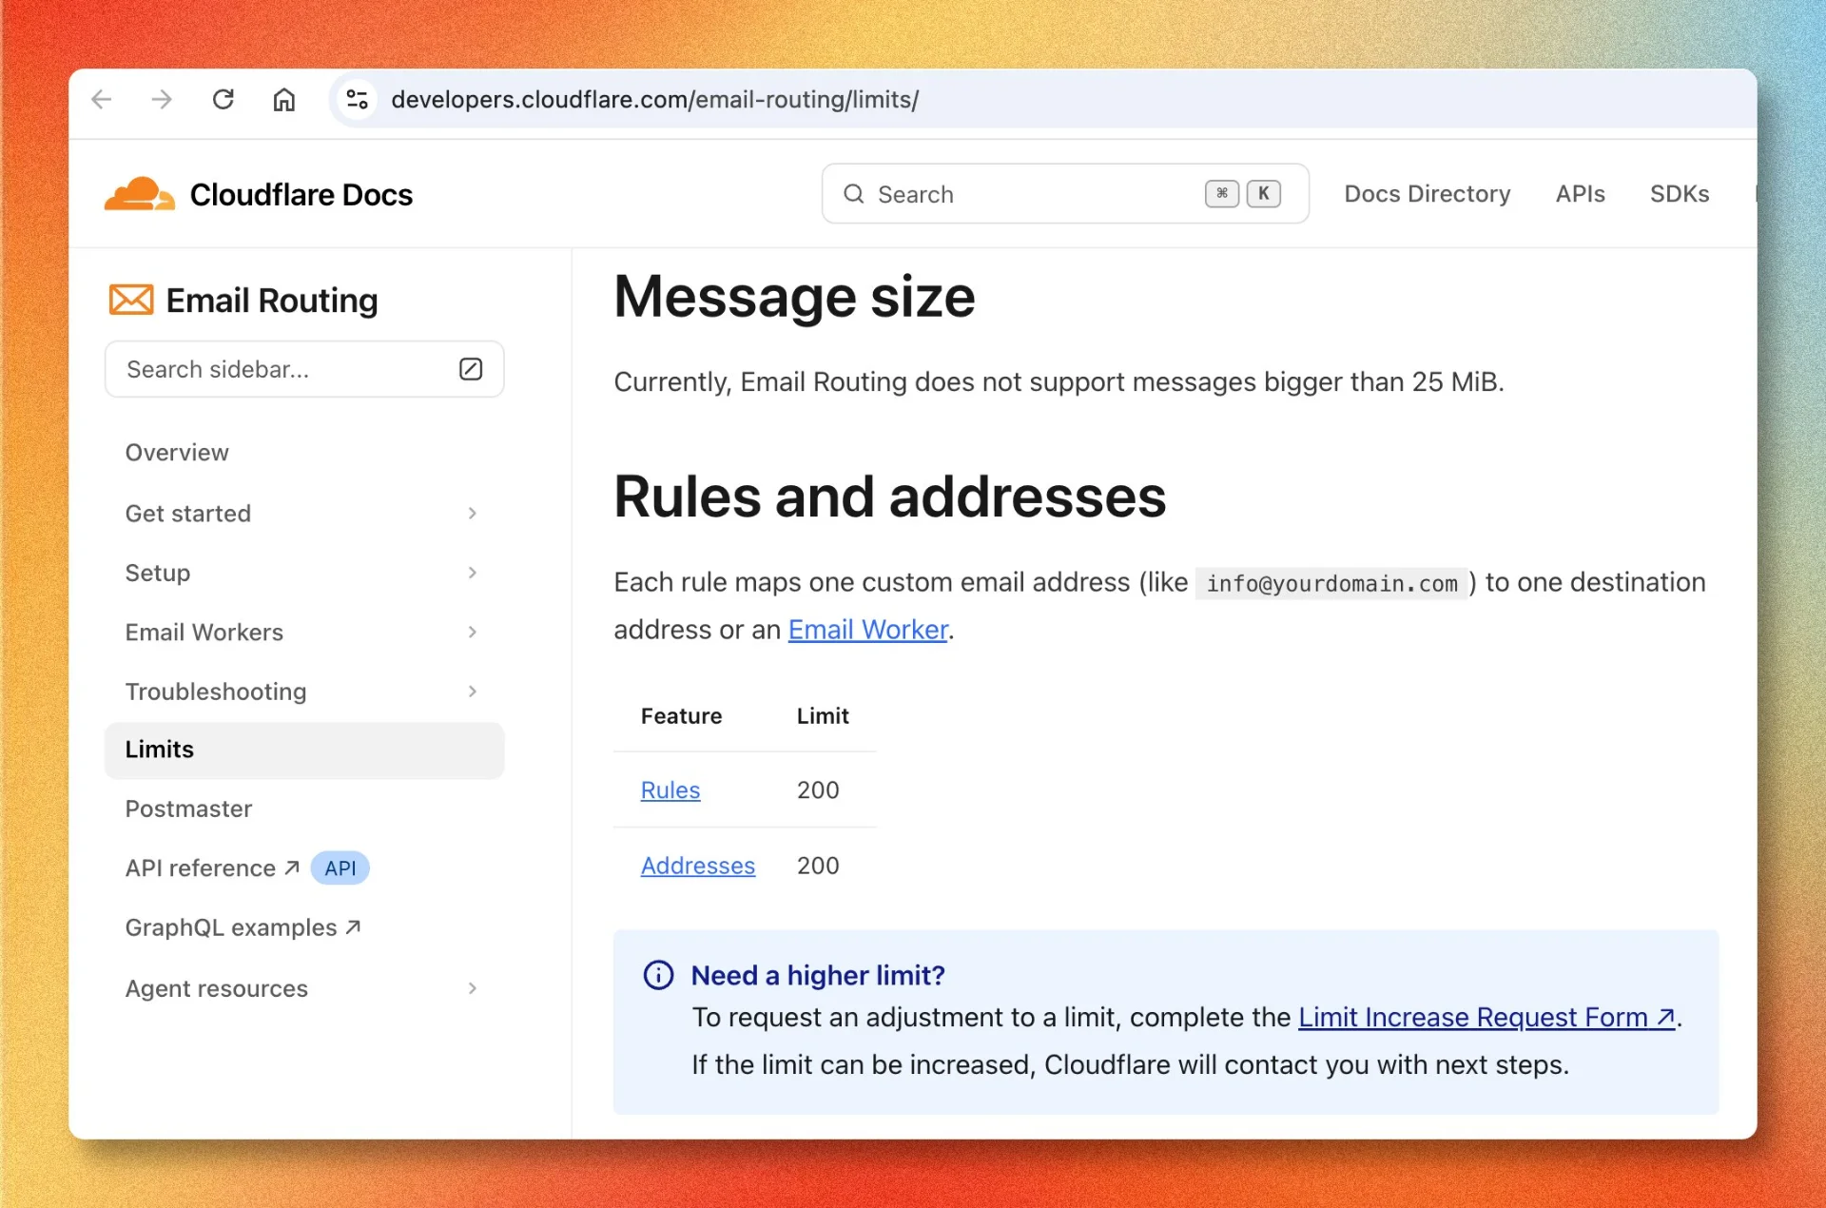Select the Limits sidebar item
Viewport: 1826px width, 1208px height.
point(304,750)
